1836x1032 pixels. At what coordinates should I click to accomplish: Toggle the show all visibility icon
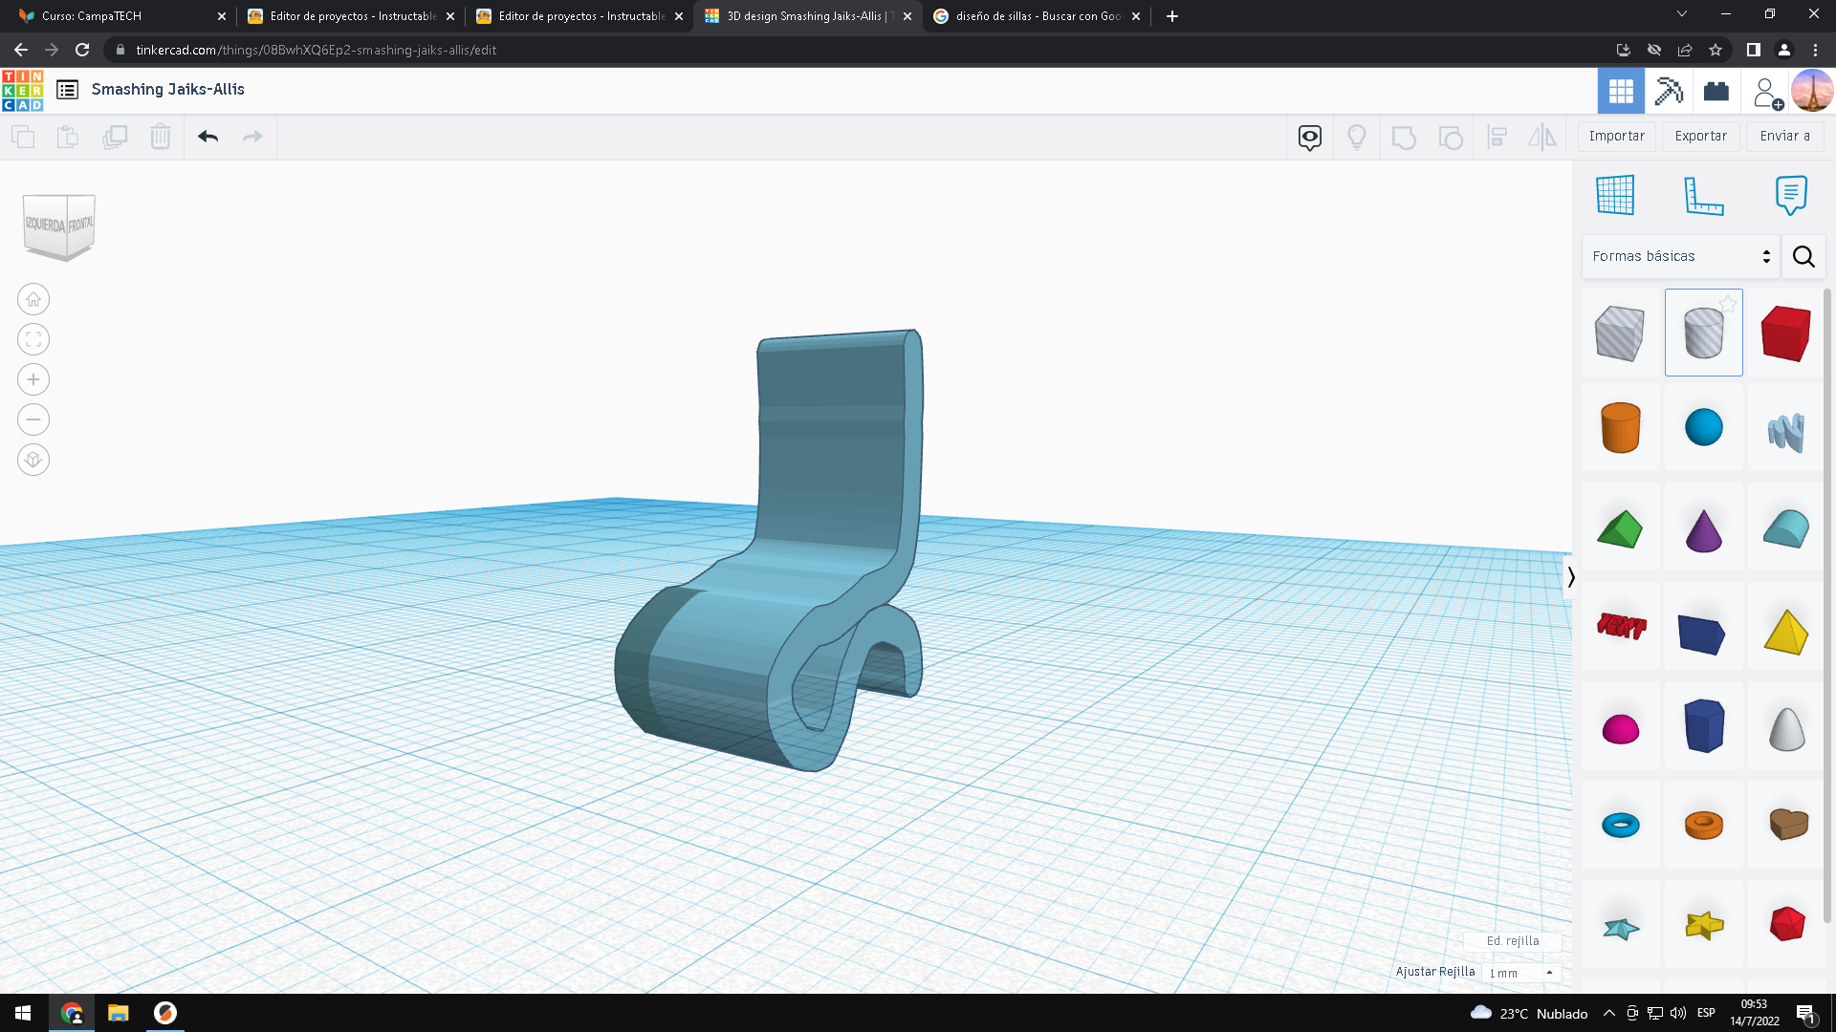pos(1310,138)
